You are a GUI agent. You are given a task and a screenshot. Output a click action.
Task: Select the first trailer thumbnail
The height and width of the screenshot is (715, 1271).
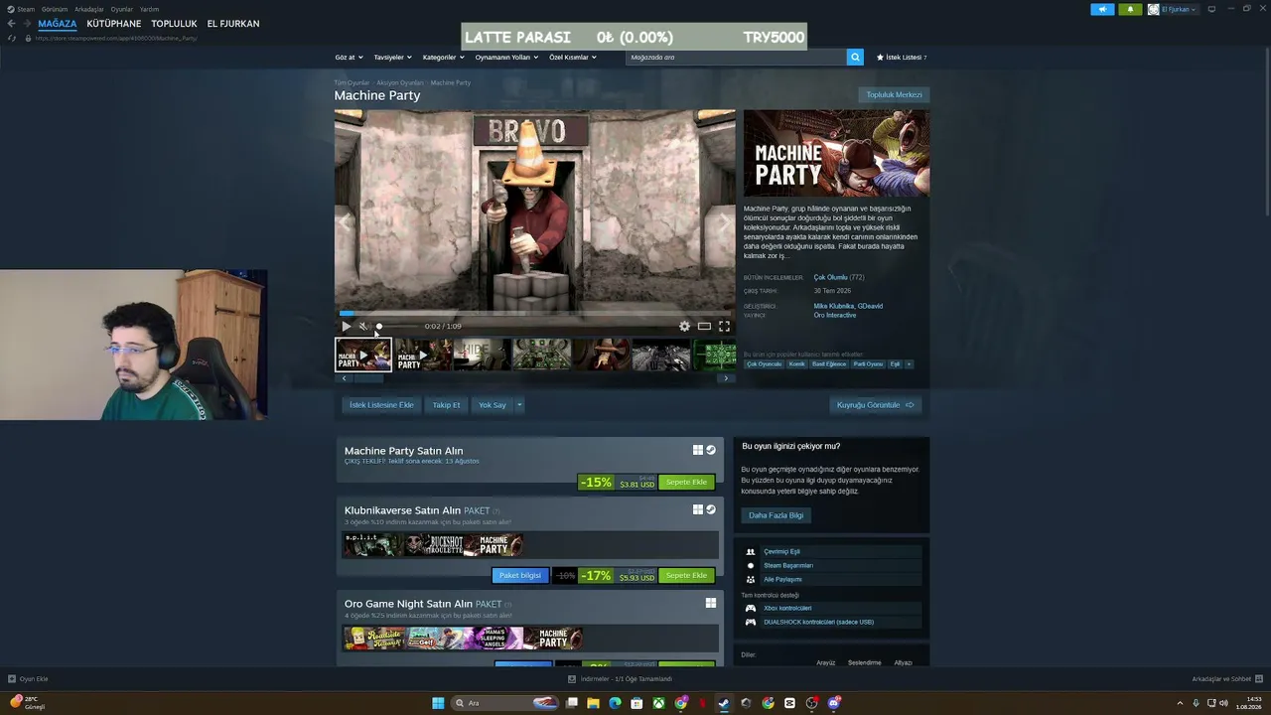pos(363,355)
